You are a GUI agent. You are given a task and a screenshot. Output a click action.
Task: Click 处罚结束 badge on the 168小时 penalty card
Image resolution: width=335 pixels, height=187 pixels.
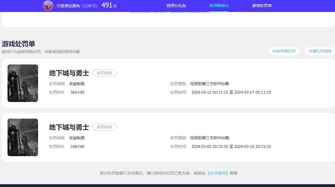click(x=105, y=127)
